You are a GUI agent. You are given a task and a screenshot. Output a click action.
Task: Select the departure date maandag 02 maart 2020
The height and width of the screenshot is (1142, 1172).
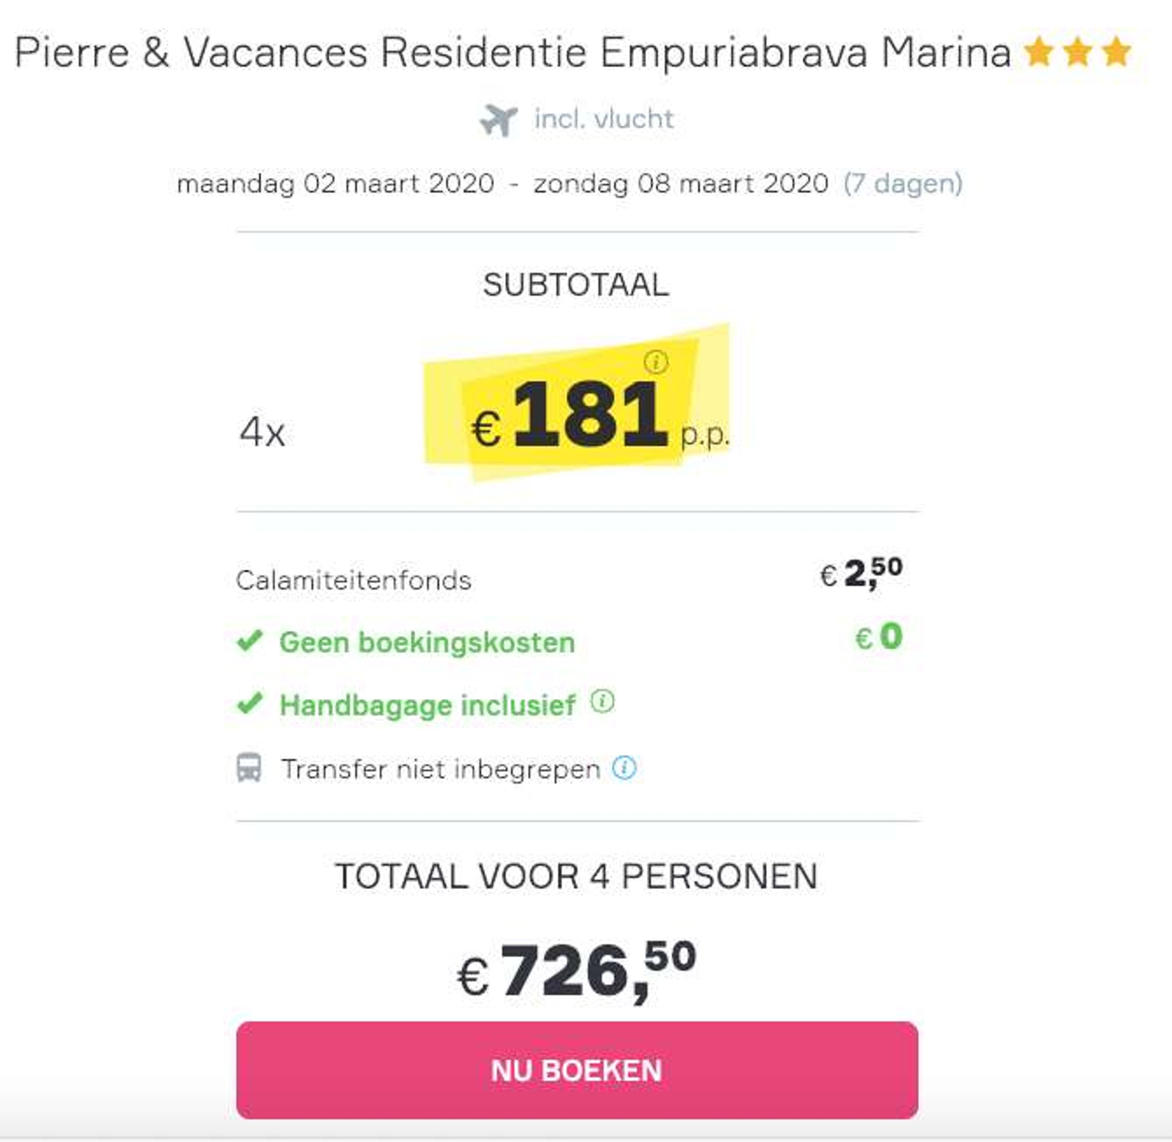pyautogui.click(x=335, y=184)
